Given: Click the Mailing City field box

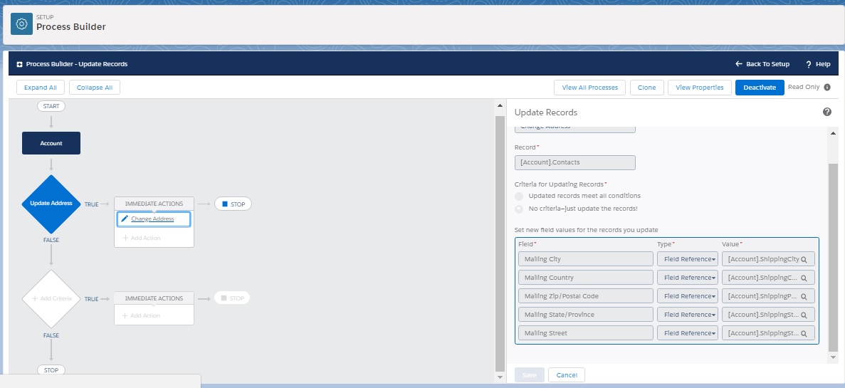Looking at the screenshot, I should 586,259.
